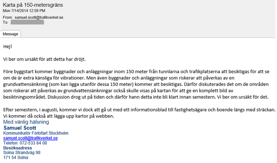The height and width of the screenshot is (163, 277).
Task: Click the From: label
Action: 8,17
